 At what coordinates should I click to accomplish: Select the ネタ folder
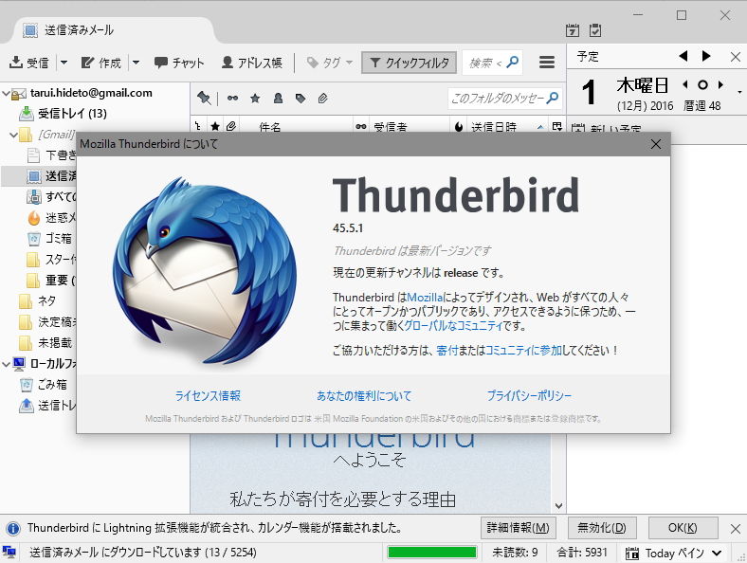[38, 301]
